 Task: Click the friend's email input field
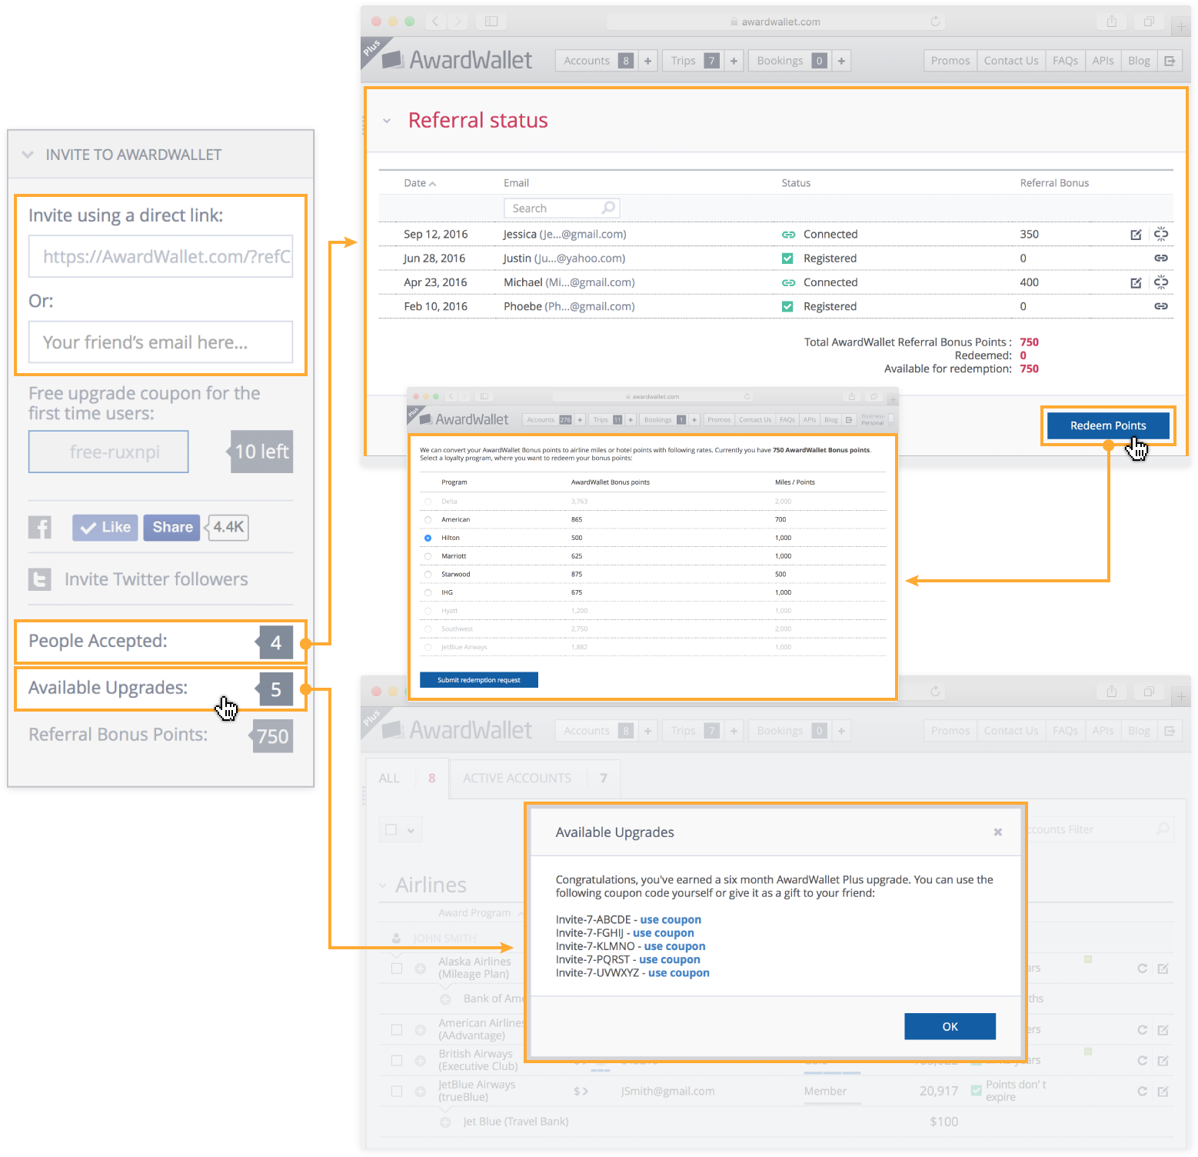[161, 342]
